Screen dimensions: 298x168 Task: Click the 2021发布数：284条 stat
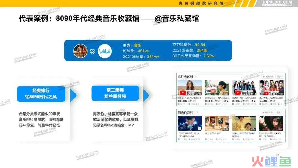pos(190,50)
